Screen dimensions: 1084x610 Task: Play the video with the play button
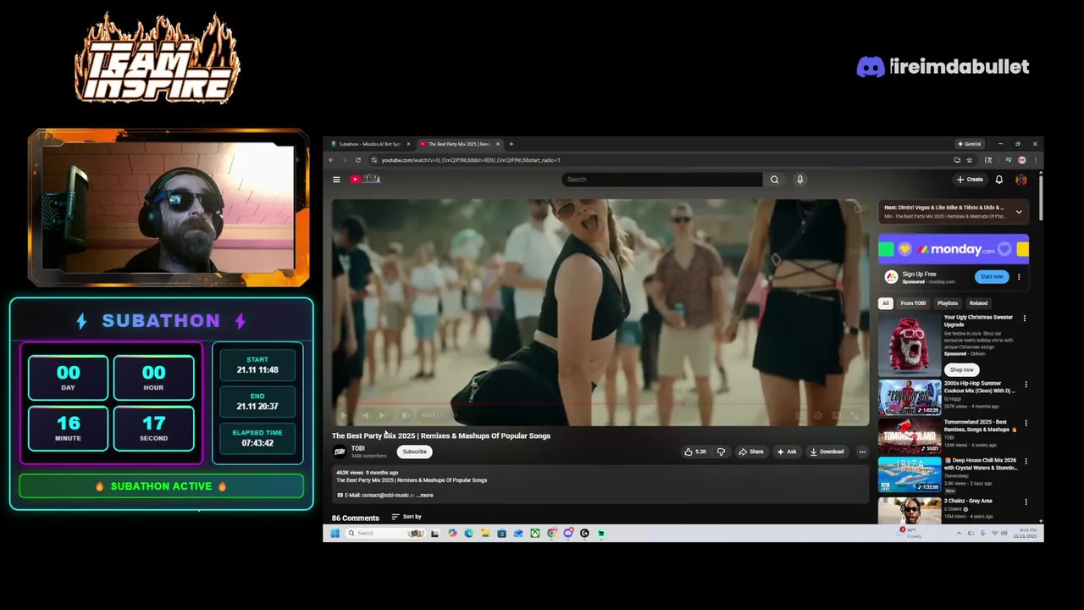pos(344,415)
